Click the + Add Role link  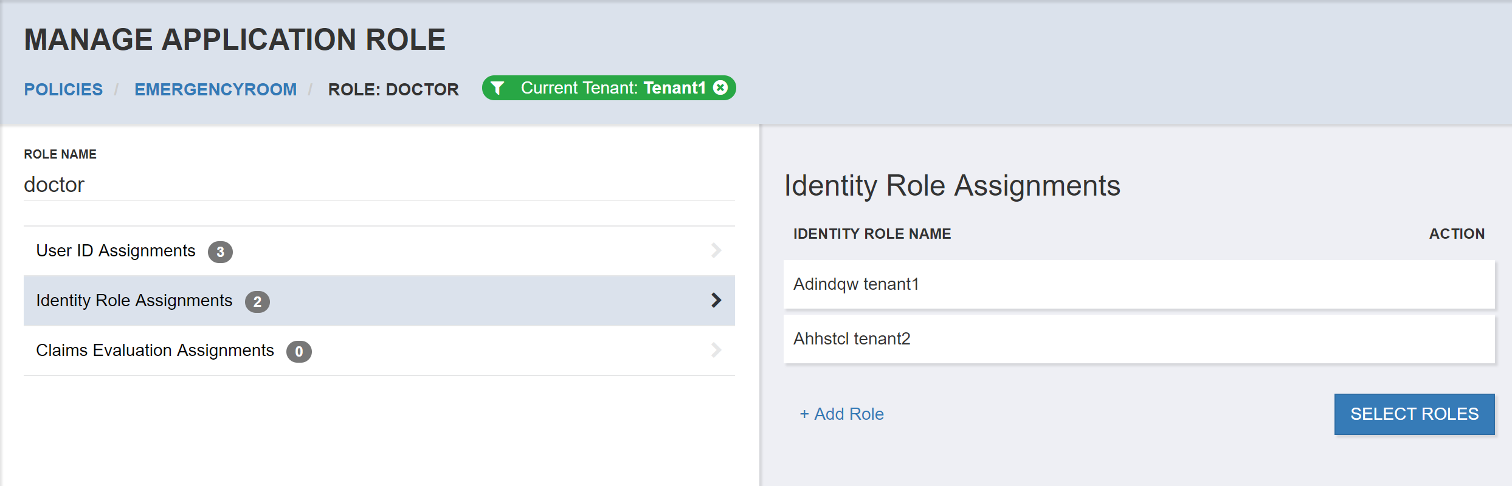click(x=841, y=414)
